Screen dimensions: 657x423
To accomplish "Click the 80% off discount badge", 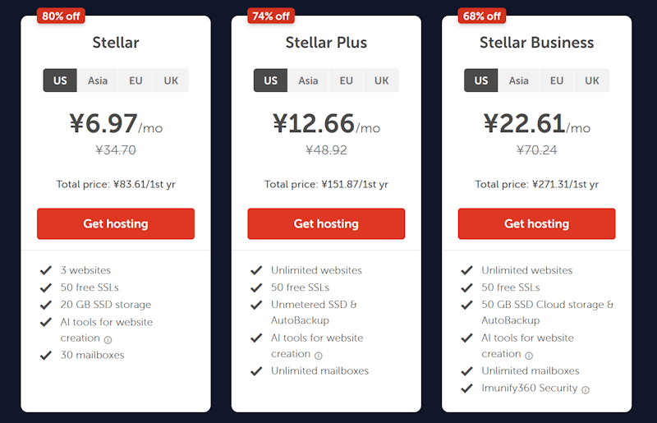I will pos(61,16).
